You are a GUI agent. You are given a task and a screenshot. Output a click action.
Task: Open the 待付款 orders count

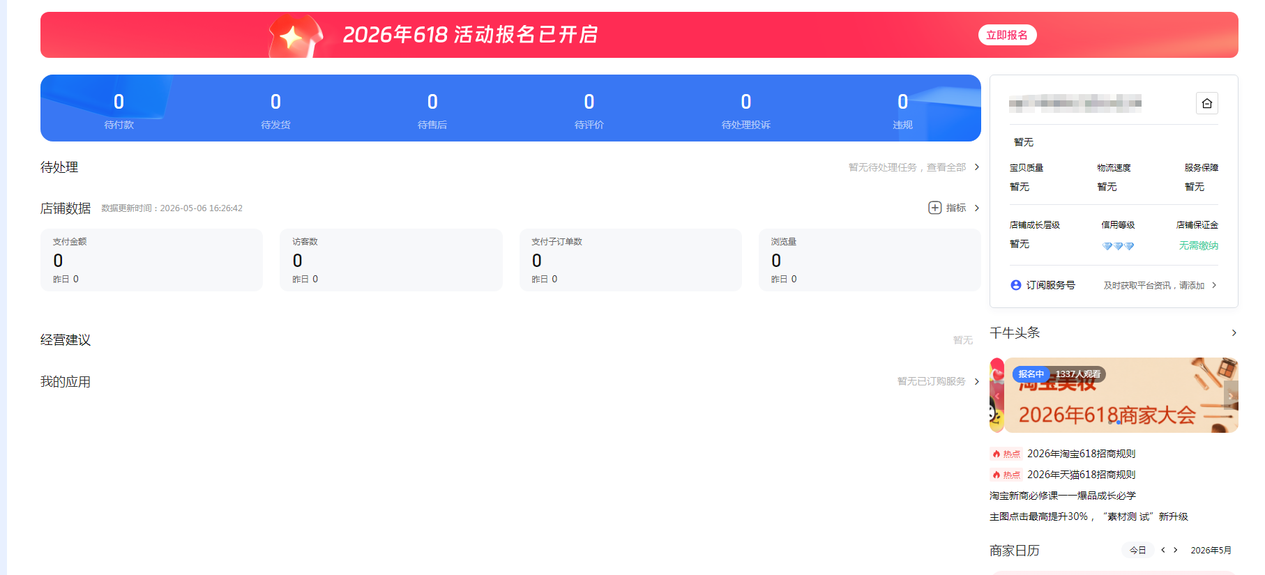(x=119, y=110)
